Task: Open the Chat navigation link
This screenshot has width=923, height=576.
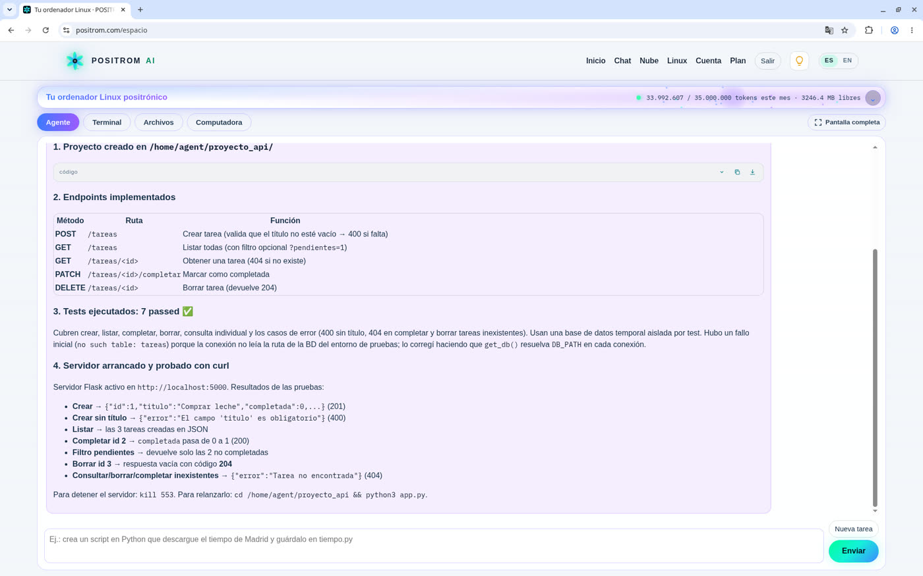Action: pos(622,61)
